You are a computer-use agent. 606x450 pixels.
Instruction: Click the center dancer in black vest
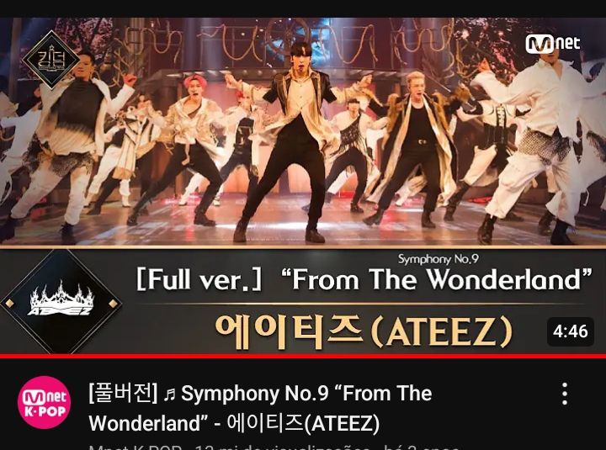point(295,143)
